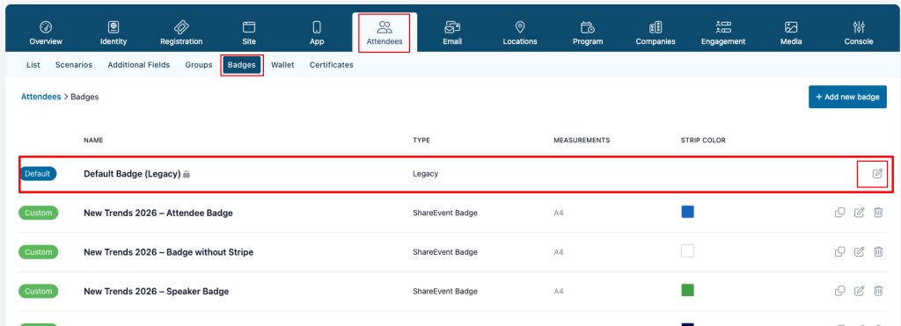Open the Locations section
The height and width of the screenshot is (326, 901).
[x=519, y=33]
